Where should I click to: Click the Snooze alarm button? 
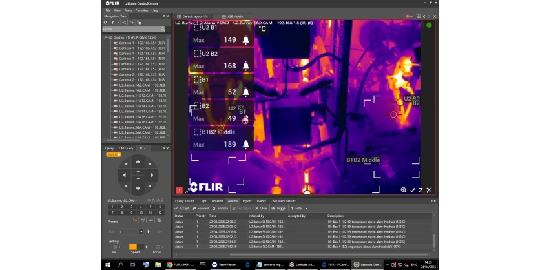coord(220,209)
